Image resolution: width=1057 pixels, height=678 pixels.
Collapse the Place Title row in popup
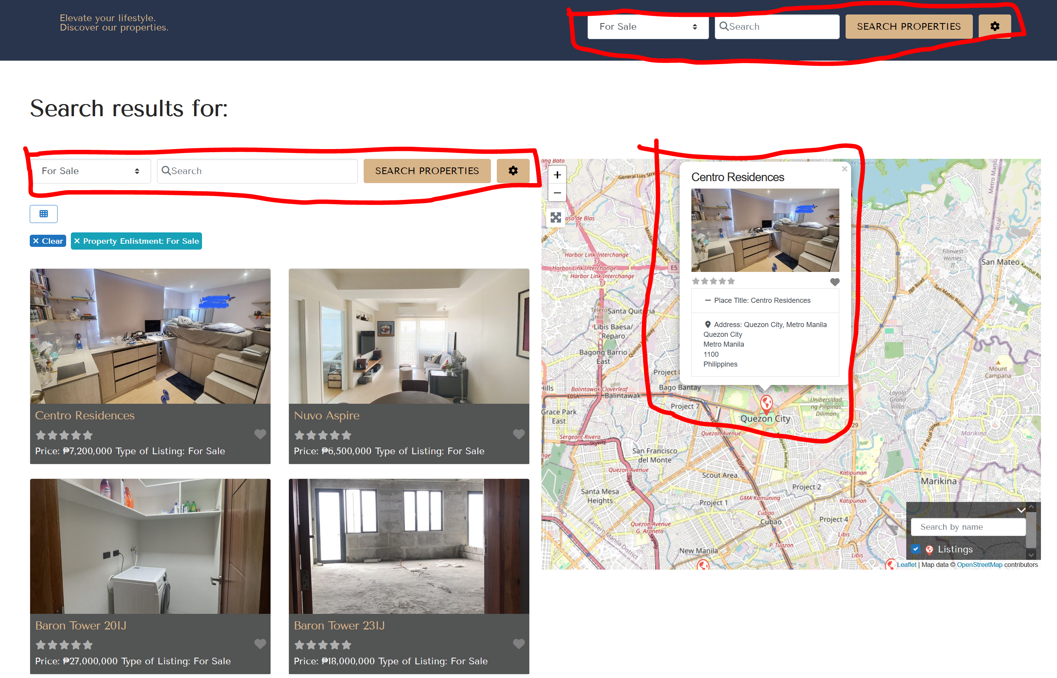pyautogui.click(x=708, y=301)
